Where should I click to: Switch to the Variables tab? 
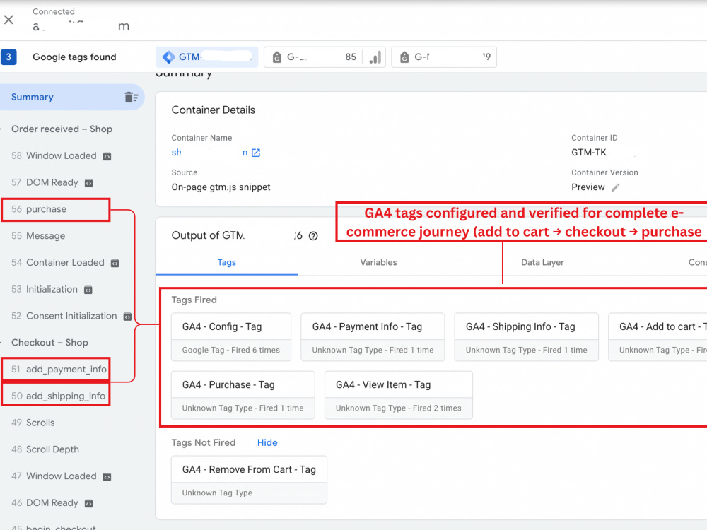tap(378, 262)
